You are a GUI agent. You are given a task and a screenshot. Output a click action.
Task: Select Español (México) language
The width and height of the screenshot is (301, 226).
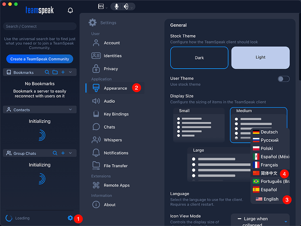[270, 157]
